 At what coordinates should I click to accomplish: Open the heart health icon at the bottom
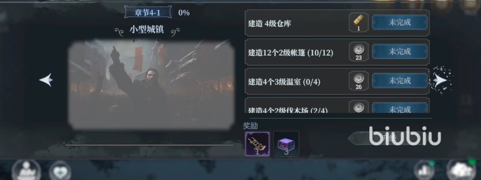point(60,172)
